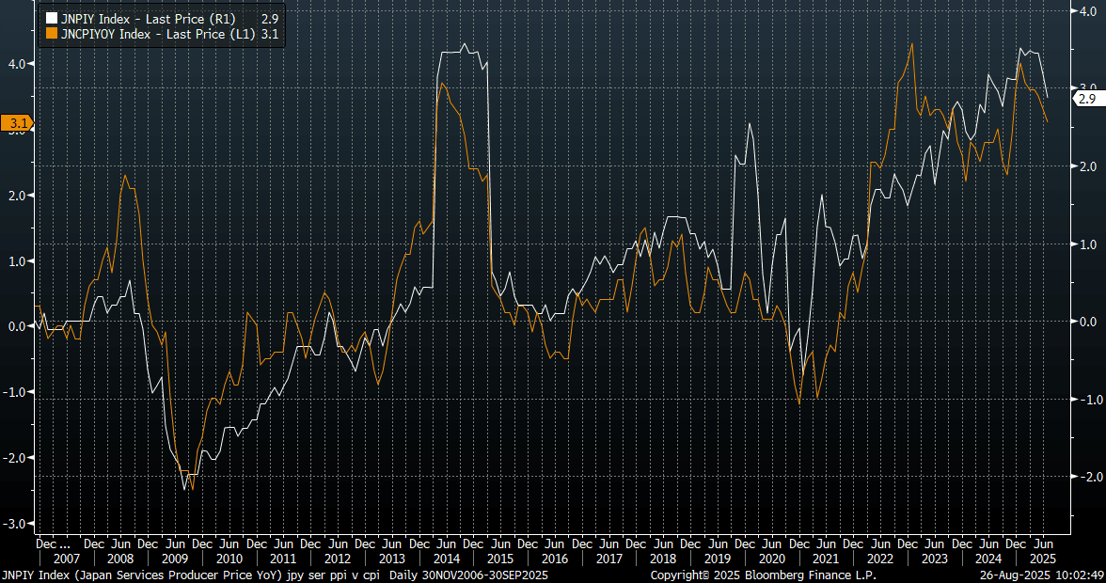Click the -3.0 label on the left axis

(x=15, y=524)
